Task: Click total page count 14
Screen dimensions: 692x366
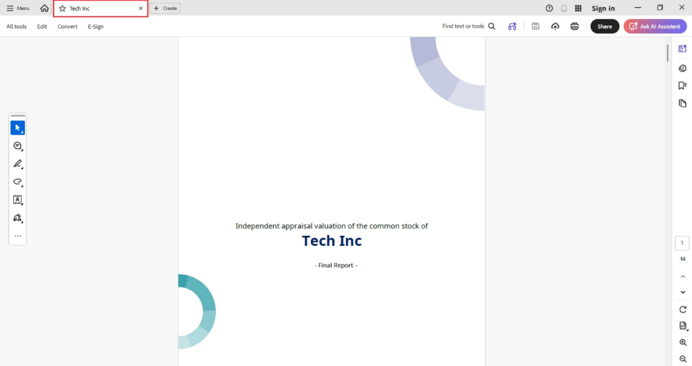Action: pyautogui.click(x=683, y=259)
